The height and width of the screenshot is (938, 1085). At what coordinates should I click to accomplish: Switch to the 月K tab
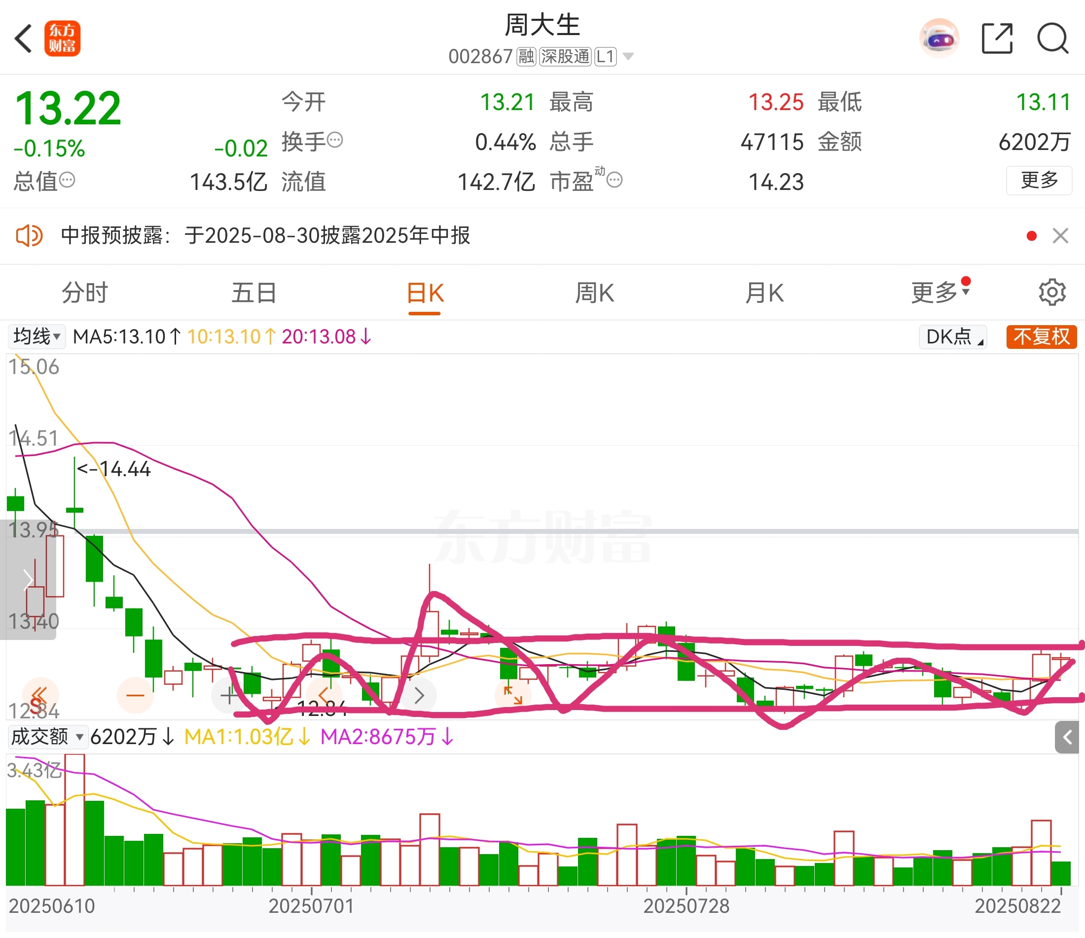(x=764, y=293)
